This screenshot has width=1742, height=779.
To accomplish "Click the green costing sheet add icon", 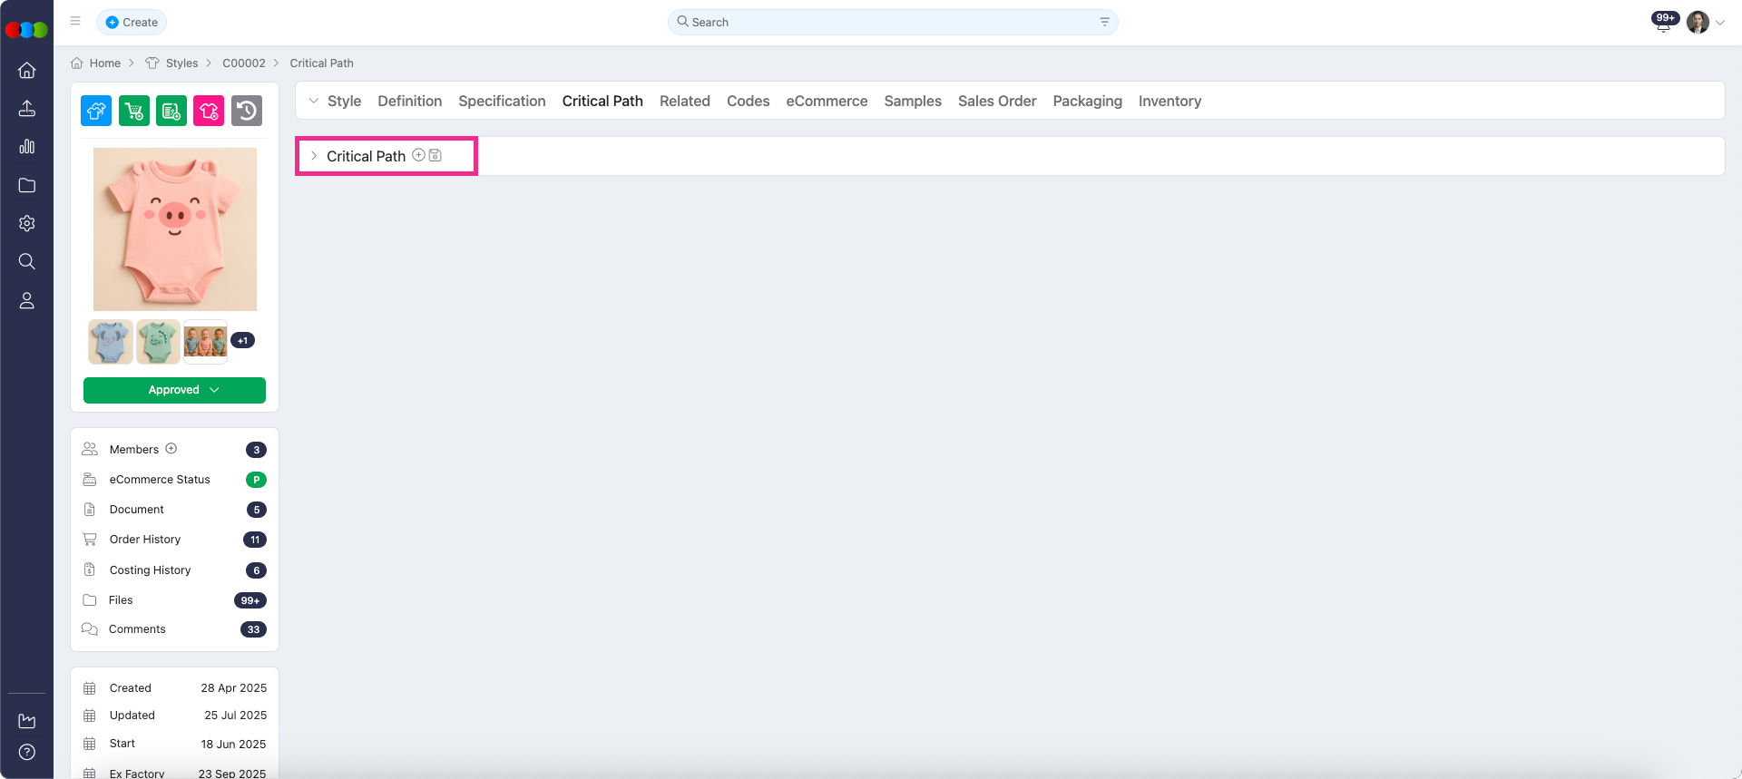I will (x=171, y=111).
